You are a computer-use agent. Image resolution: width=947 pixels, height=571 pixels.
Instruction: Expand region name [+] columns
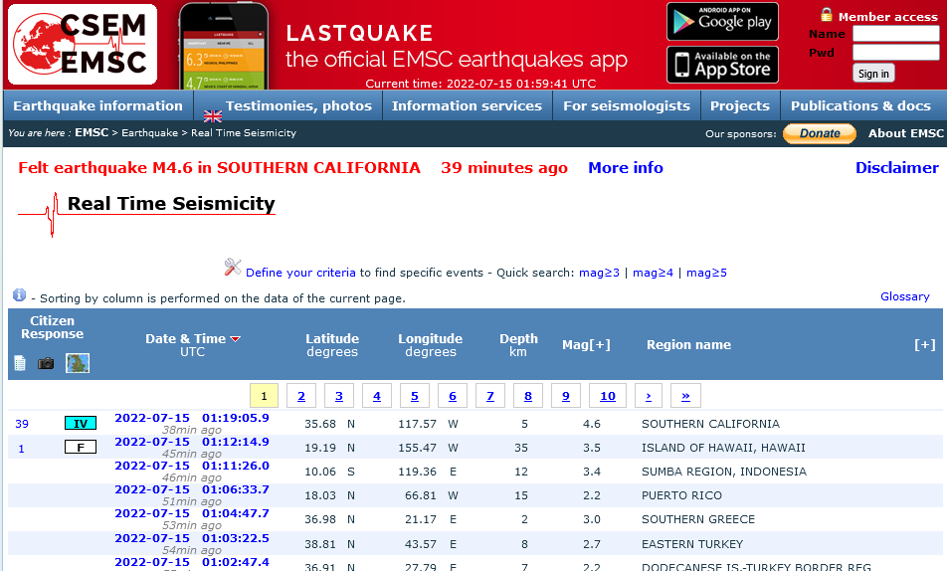tap(925, 344)
